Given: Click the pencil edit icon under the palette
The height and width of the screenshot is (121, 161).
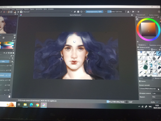Looking at the screenshot, I should (6, 53).
